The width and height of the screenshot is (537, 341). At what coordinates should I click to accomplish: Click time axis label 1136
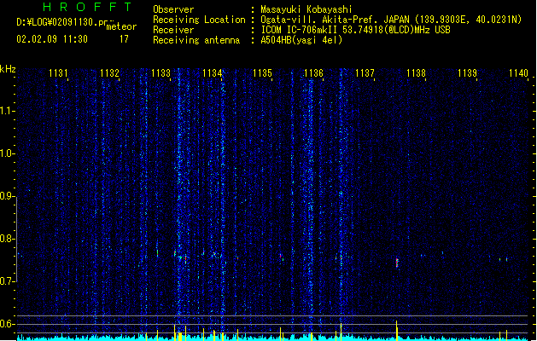pos(313,73)
